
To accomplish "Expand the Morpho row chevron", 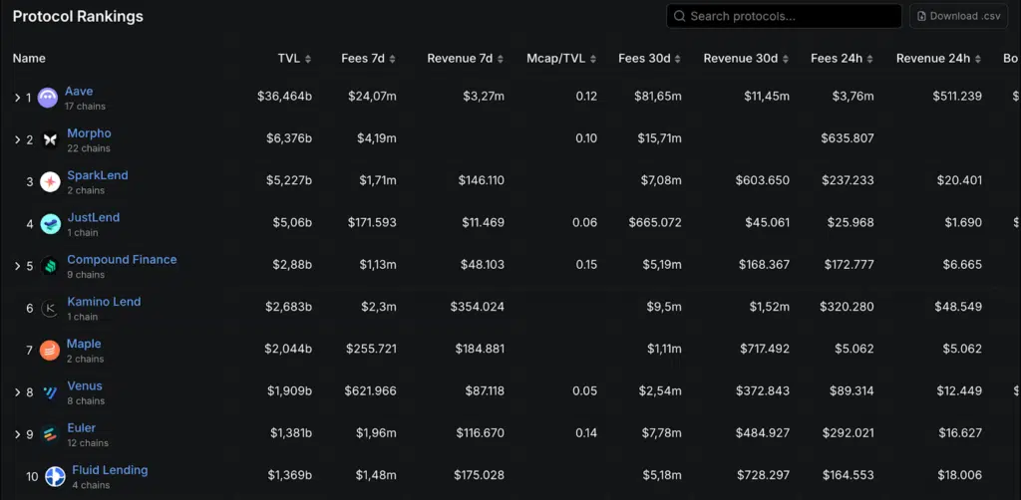I will click(17, 140).
